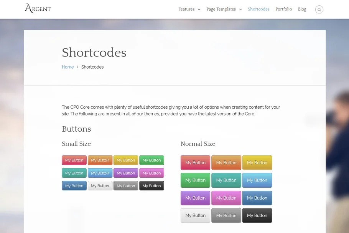Click the small black My Button
Image resolution: width=349 pixels, height=233 pixels.
click(x=151, y=186)
